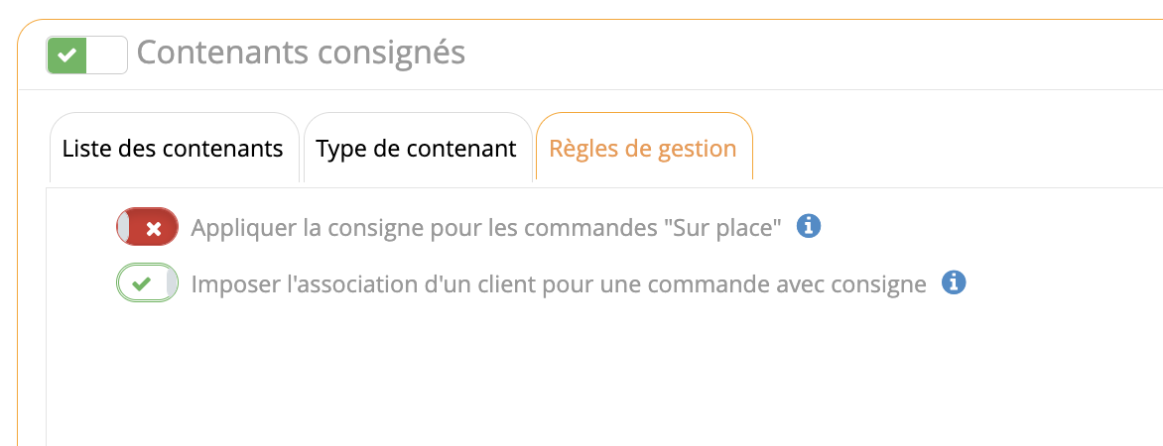
Task: Click the "Contenants consignés" section heading
Action: (x=301, y=53)
